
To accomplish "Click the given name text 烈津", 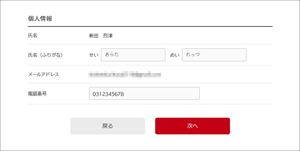I will (x=108, y=36).
